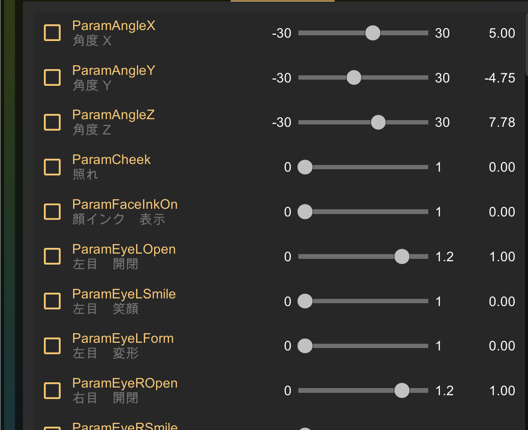The image size is (528, 430).
Task: Toggle the ParamEyeROpen checkbox
Action: [x=53, y=390]
